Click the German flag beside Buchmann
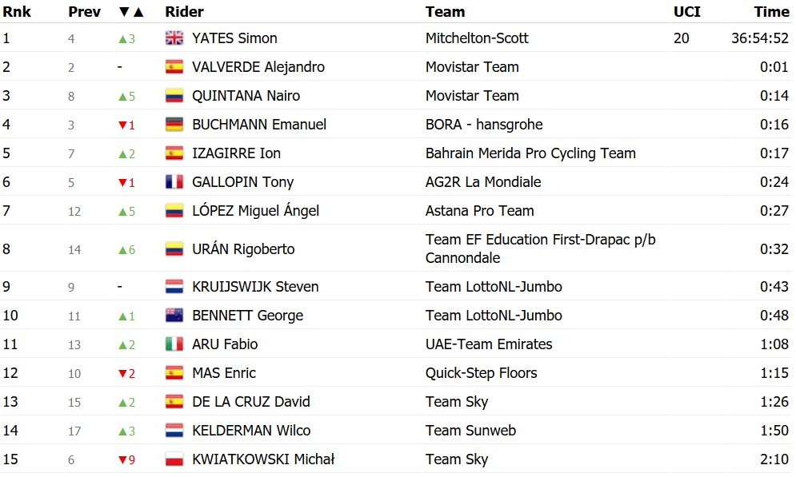The width and height of the screenshot is (796, 477). pyautogui.click(x=174, y=125)
